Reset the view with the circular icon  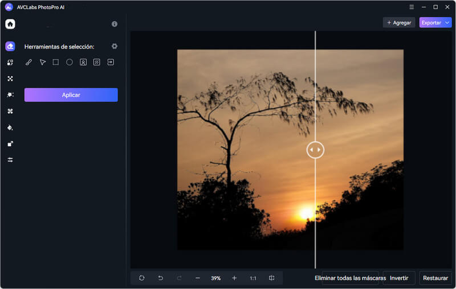coord(141,278)
